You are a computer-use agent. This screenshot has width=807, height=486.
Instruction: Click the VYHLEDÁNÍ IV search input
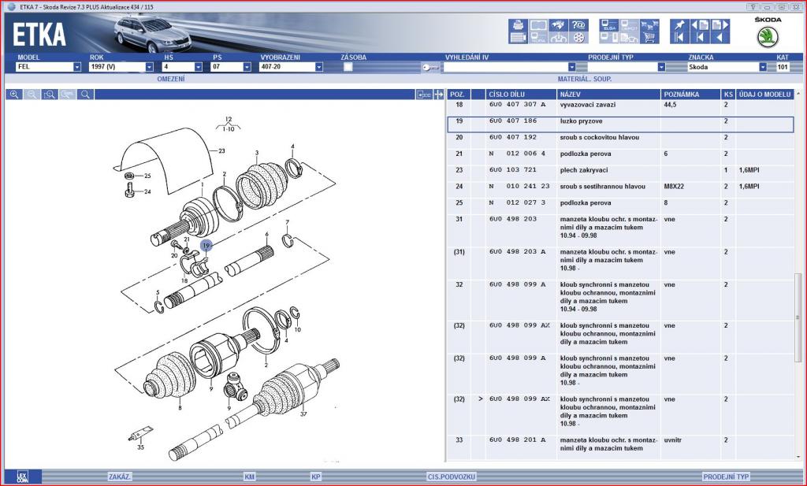[x=505, y=67]
